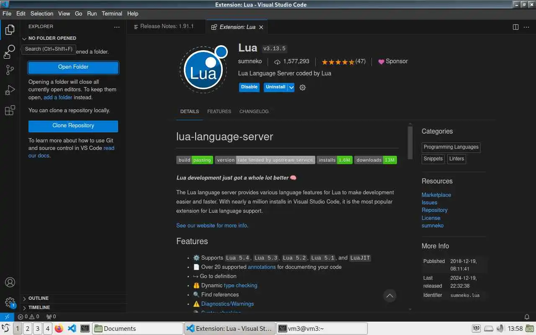Viewport: 536px width, 335px height.
Task: Click the sumneko publisher name
Action: coord(250,62)
